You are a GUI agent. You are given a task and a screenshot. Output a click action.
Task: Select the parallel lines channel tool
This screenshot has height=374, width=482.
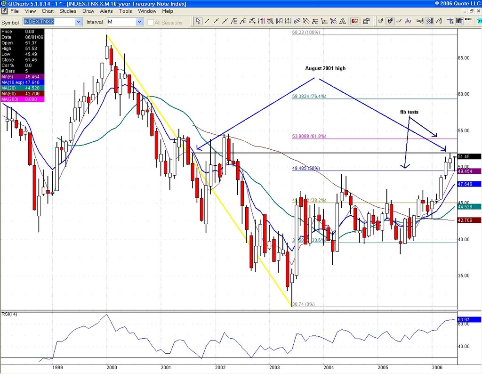[297, 21]
